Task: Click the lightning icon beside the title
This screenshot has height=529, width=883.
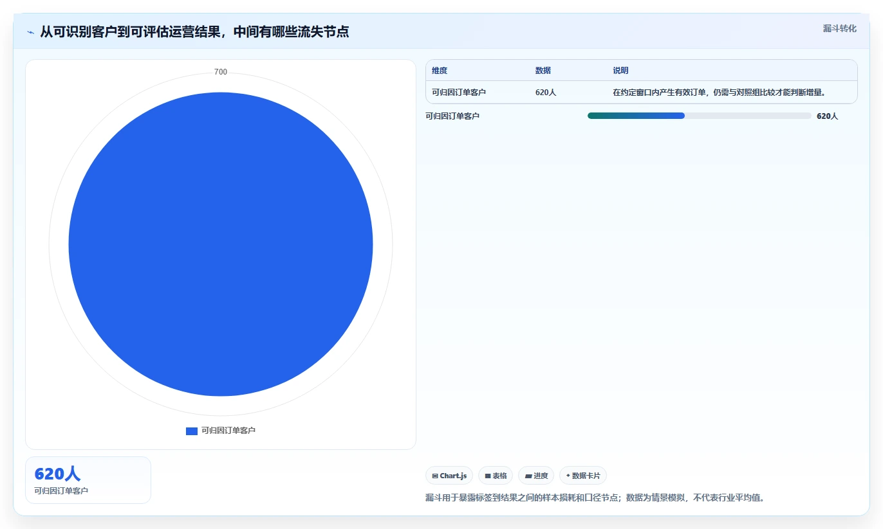Action: pos(31,32)
